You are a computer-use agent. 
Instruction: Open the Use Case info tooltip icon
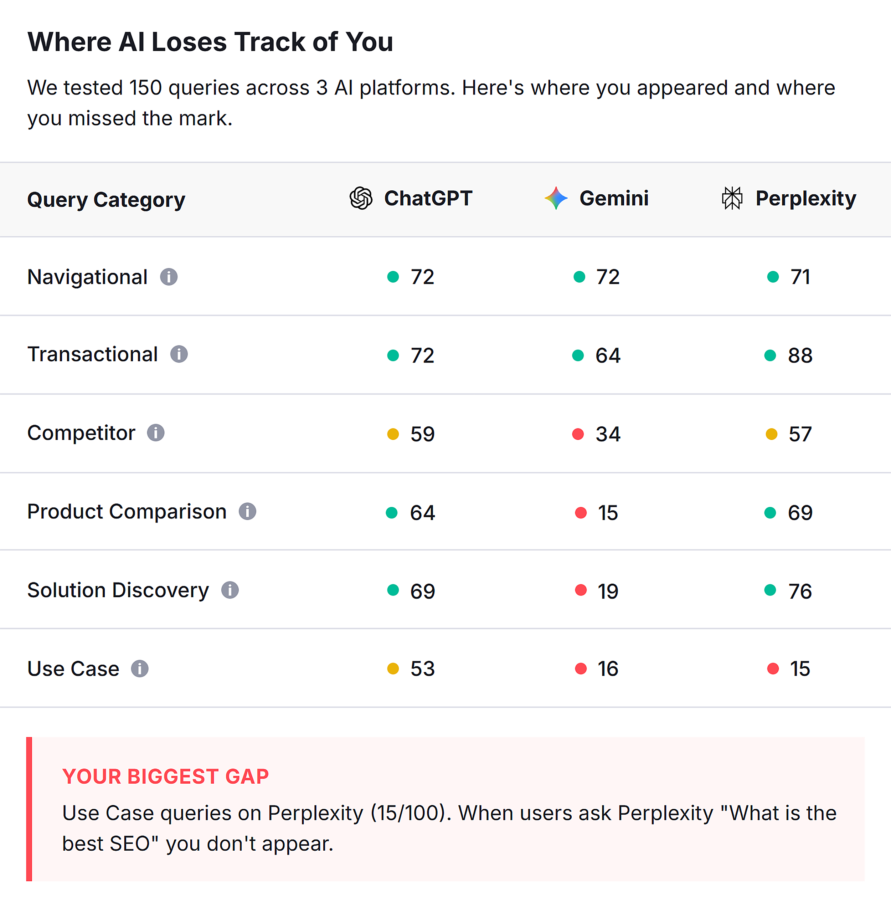click(x=140, y=668)
